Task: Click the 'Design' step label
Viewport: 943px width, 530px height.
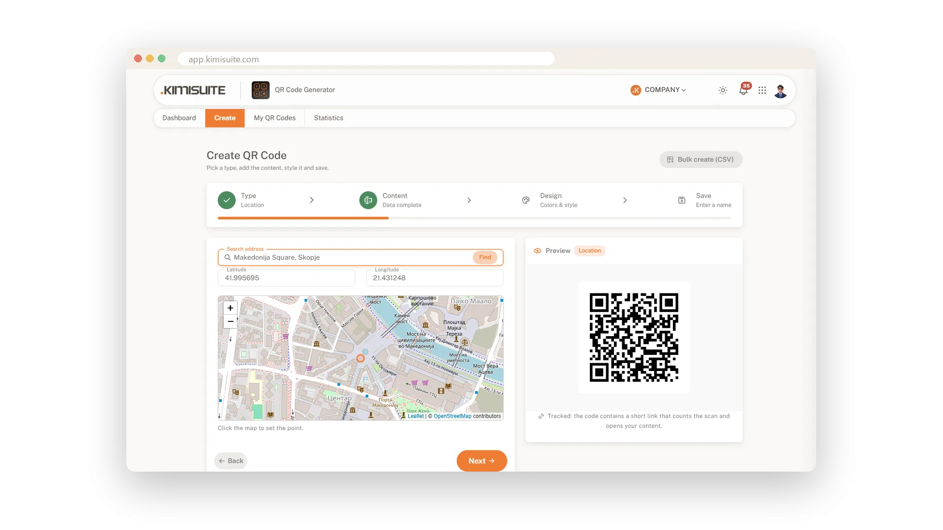Action: click(551, 196)
